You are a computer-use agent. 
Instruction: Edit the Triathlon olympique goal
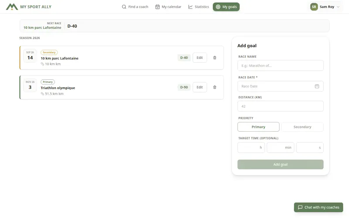[x=200, y=87]
